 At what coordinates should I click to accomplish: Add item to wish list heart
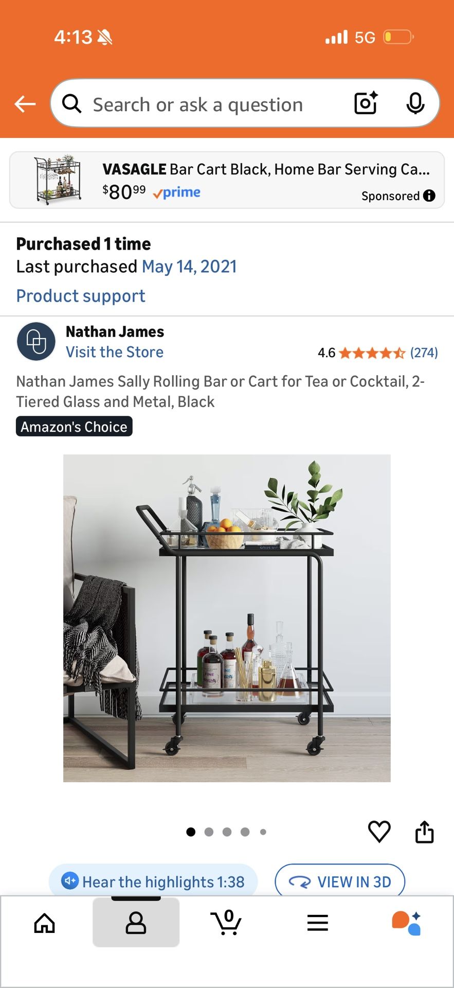point(379,831)
